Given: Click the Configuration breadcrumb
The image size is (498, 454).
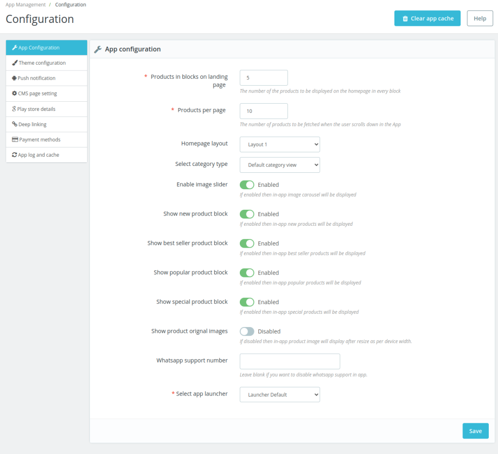Looking at the screenshot, I should 71,4.
